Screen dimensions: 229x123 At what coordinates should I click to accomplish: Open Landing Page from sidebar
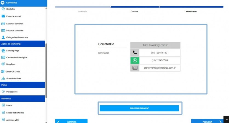click(x=13, y=51)
